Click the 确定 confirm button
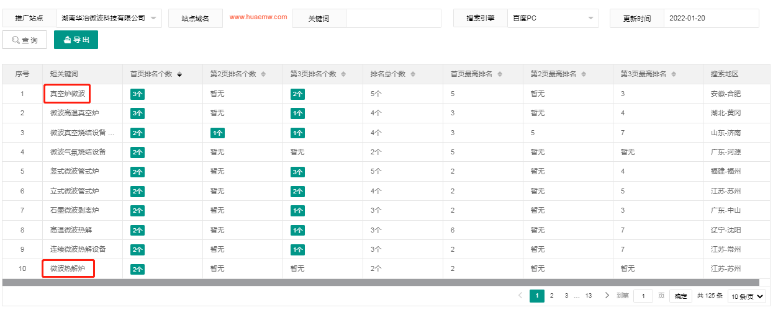The image size is (773, 310). point(681,296)
